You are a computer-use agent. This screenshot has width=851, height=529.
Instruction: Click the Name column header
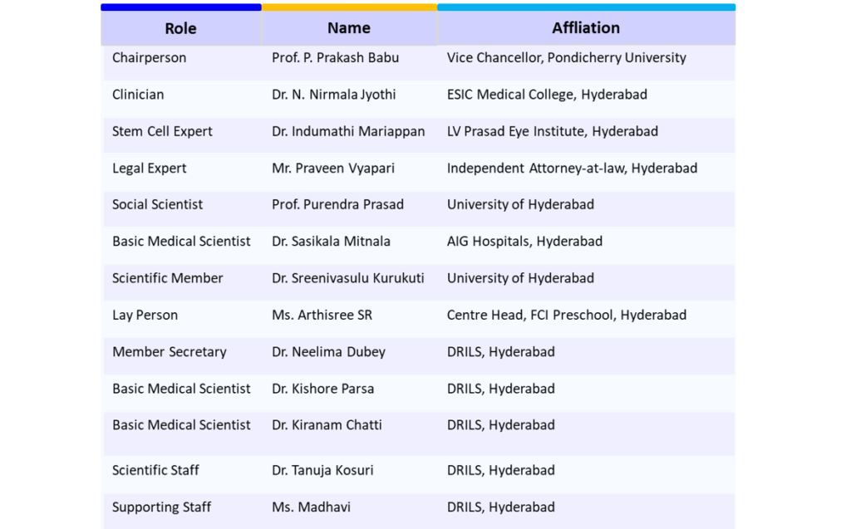(x=349, y=27)
